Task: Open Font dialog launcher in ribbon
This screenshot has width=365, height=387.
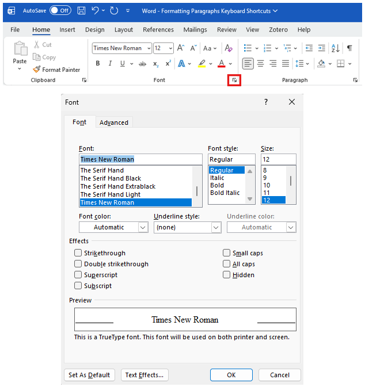Action: 234,80
